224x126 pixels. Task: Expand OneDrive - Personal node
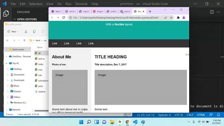pos(6,56)
